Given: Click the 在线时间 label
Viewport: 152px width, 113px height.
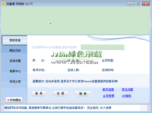Looking at the screenshot, I should [x=108, y=70].
